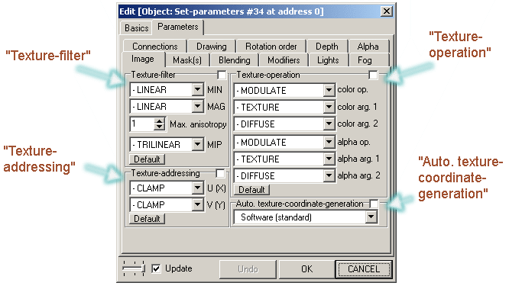Viewport: 509px width, 286px height.
Task: Increase Max. anisotropy with up arrow
Action: (159, 121)
